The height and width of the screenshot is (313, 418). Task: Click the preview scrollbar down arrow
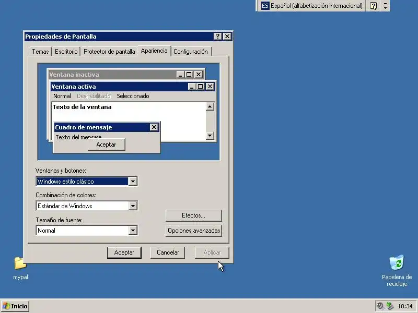point(210,136)
